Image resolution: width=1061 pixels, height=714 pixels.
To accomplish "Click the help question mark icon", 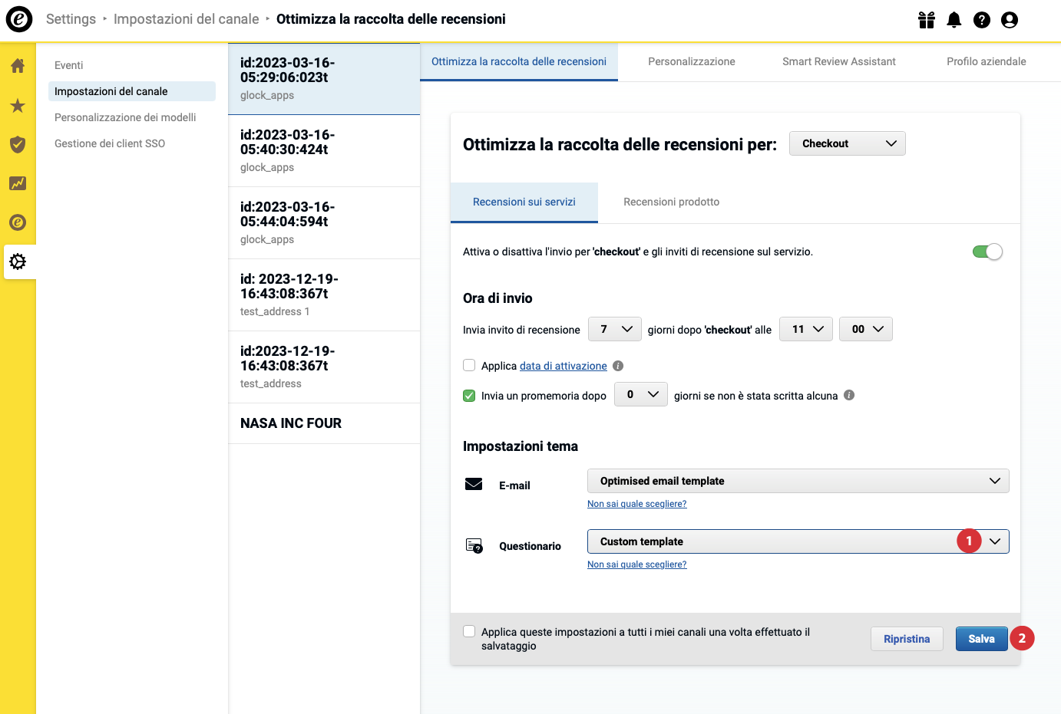I will coord(981,20).
